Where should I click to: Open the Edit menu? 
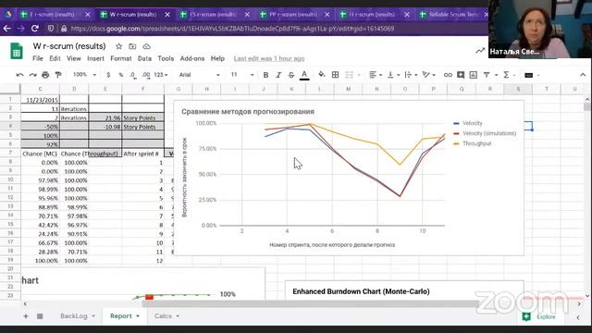(x=55, y=58)
